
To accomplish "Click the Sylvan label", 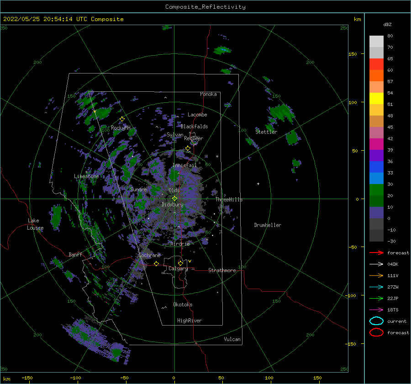I will pyautogui.click(x=175, y=135).
